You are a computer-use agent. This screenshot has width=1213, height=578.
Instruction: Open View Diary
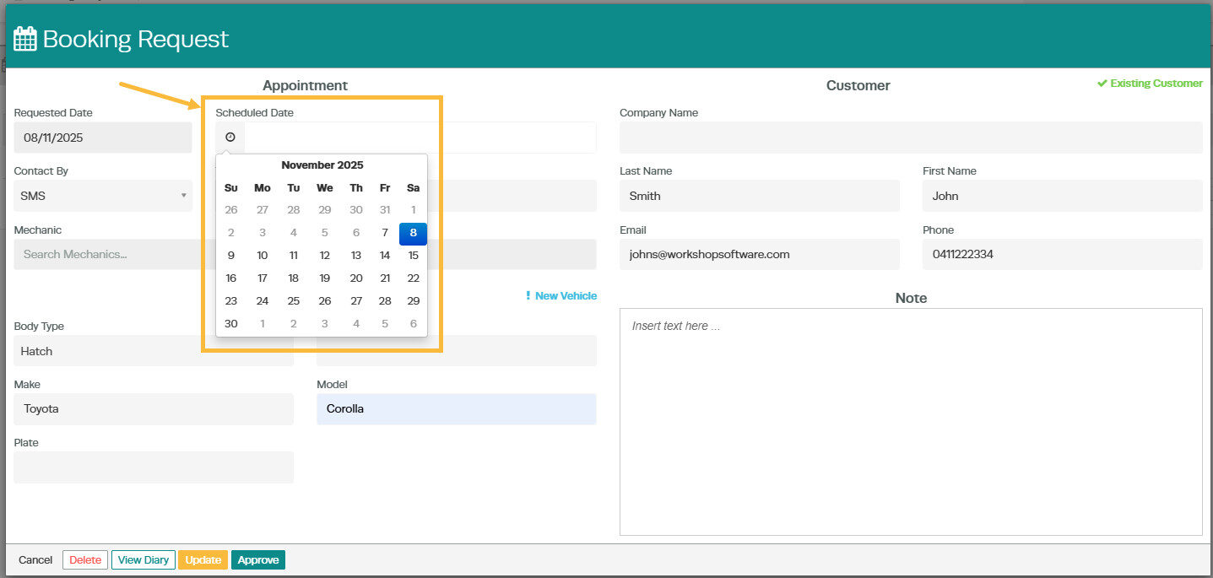144,560
